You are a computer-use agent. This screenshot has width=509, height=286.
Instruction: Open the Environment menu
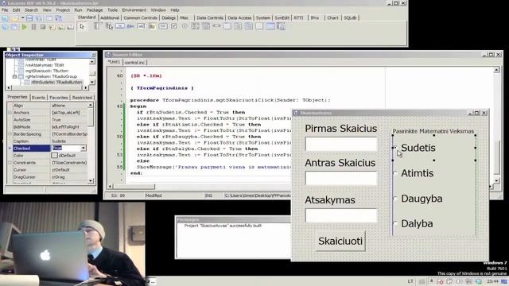click(134, 10)
